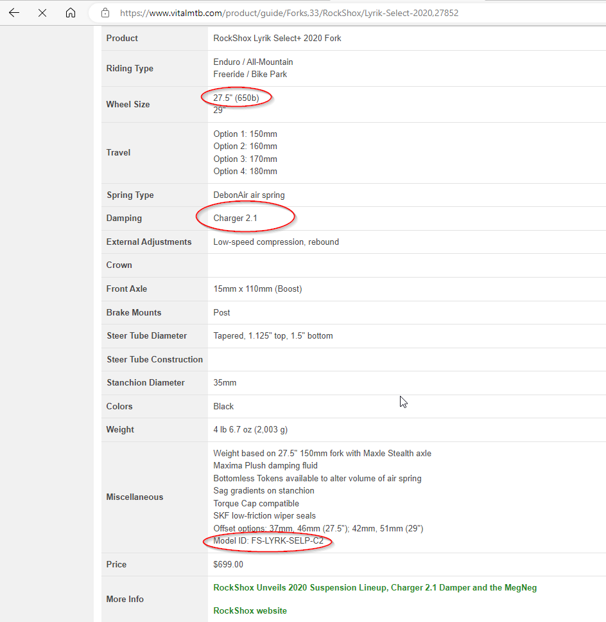Screen dimensions: 606x622
Task: Click Option 1: 150mm travel
Action: (245, 134)
